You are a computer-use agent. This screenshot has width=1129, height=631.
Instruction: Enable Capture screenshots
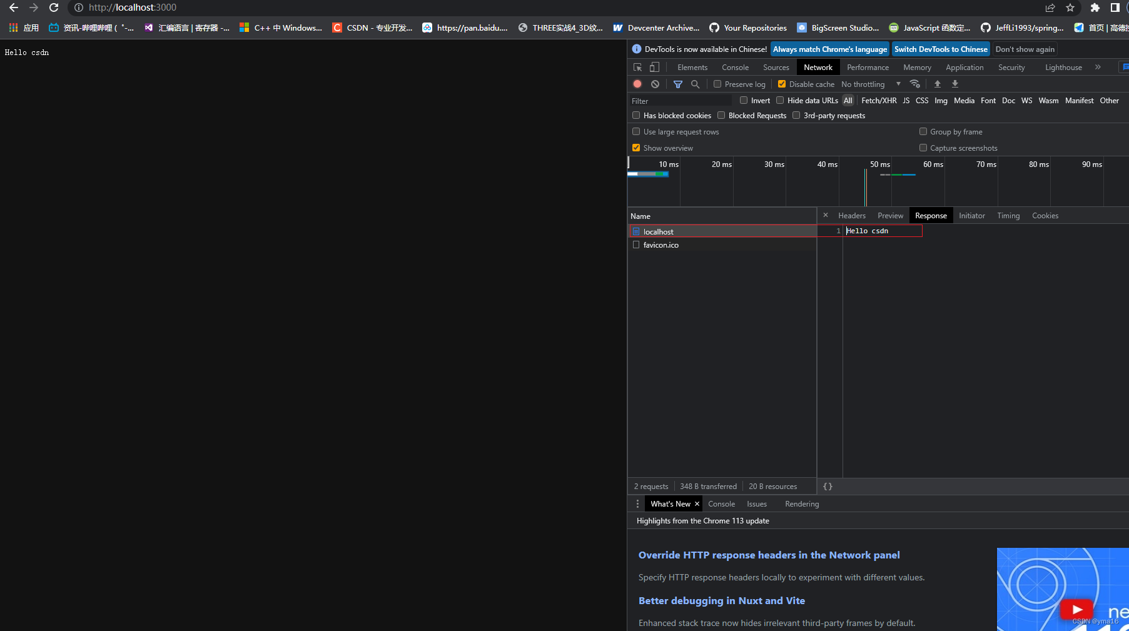(923, 148)
